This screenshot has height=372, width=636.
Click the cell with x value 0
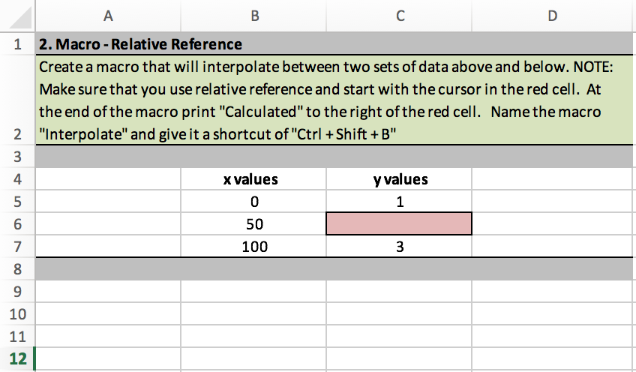click(x=253, y=201)
